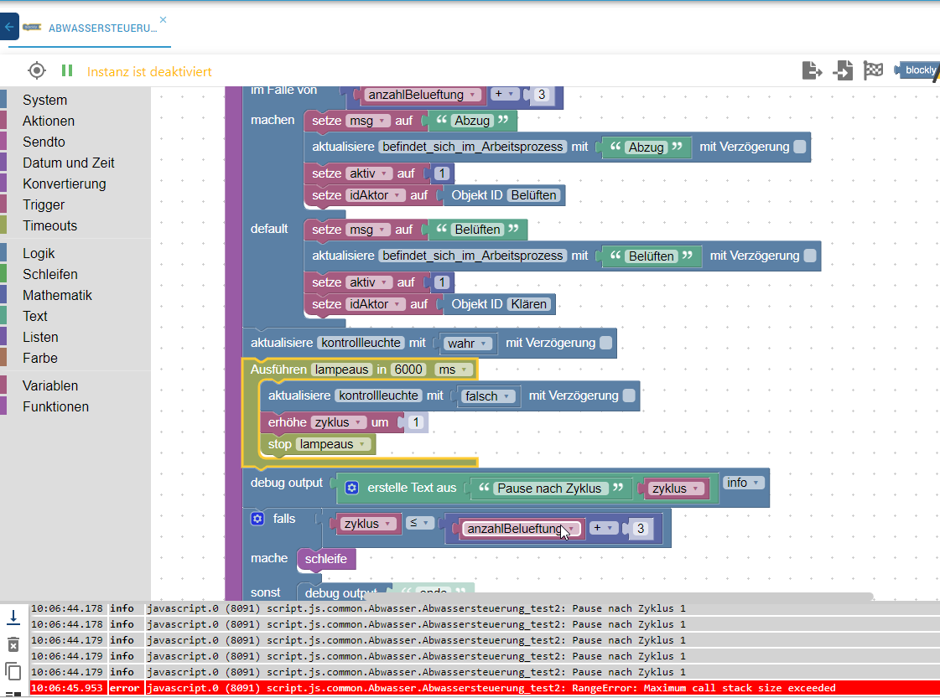Open the Farbe toolbox category
The image size is (940, 698).
coord(40,359)
